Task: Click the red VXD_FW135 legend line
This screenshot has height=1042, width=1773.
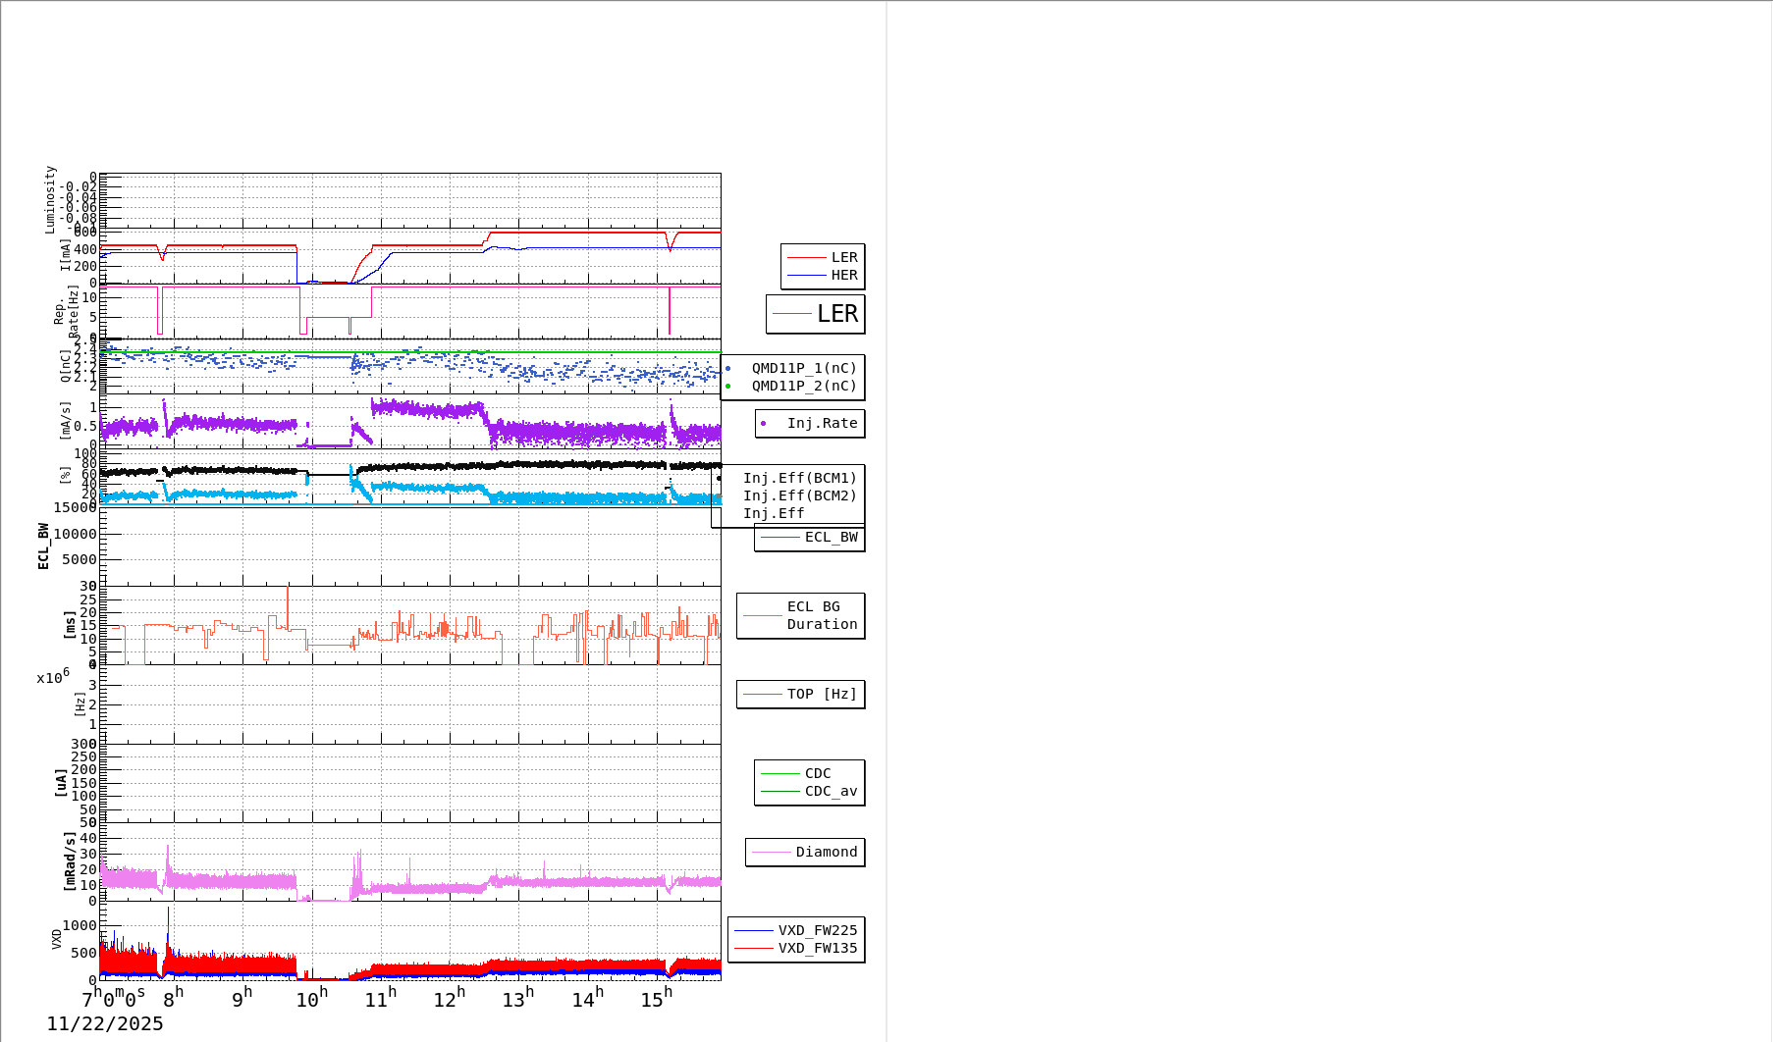Action: 754,949
